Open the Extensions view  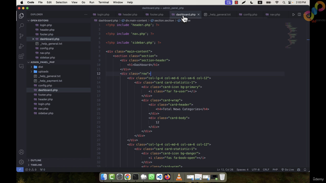(x=21, y=56)
